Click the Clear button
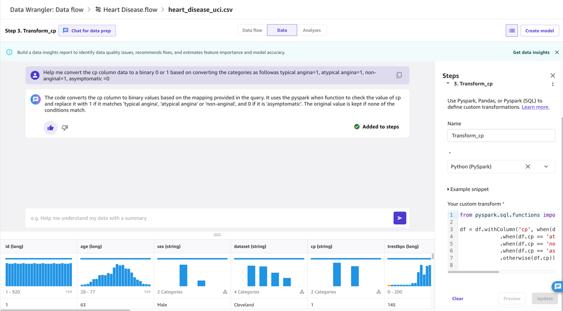Viewport: 563px width, 311px height. [x=458, y=298]
